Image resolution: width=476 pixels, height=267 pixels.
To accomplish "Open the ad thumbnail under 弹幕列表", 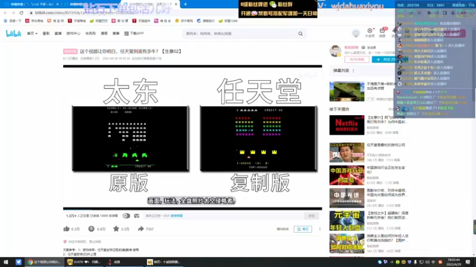I will pyautogui.click(x=347, y=91).
